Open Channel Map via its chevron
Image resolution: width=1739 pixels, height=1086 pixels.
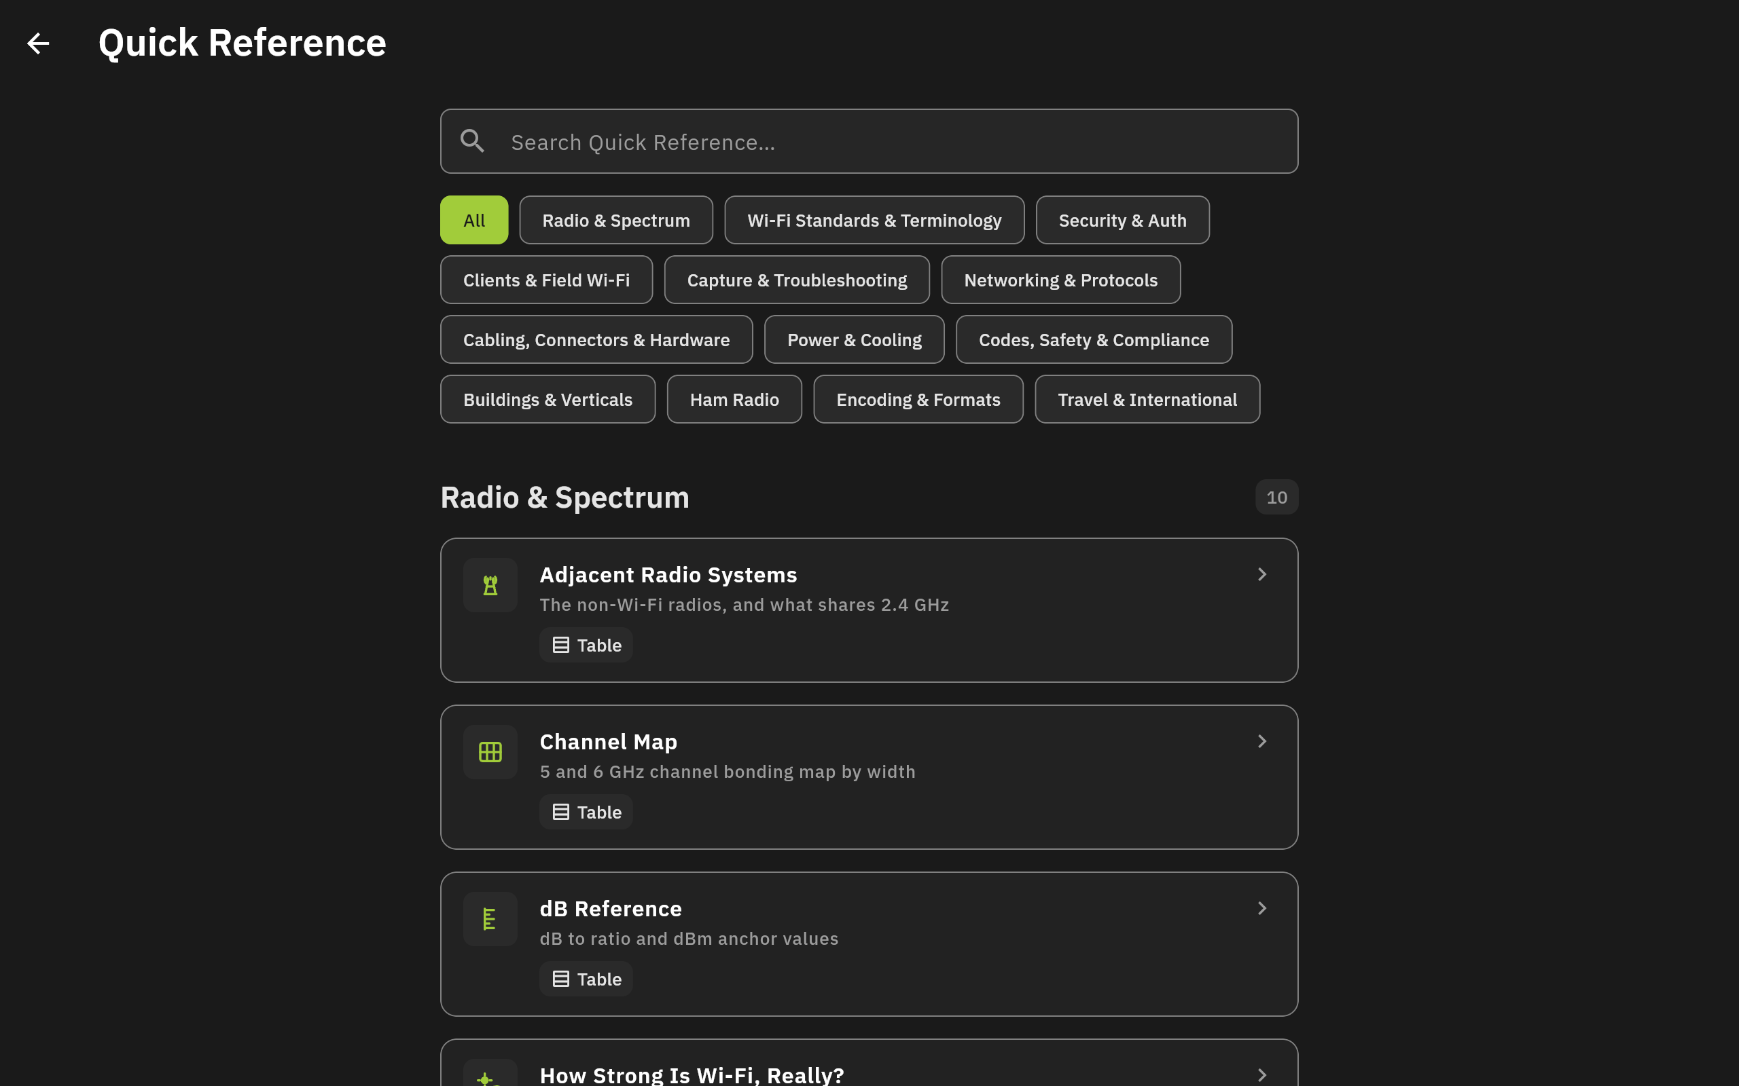1262,741
